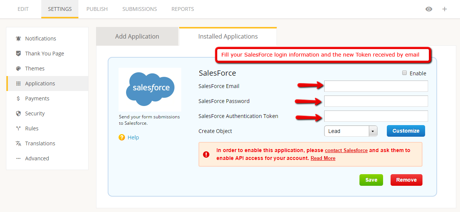Viewport: 460px width, 212px height.
Task: Click the Translations language icon
Action: tap(18, 143)
